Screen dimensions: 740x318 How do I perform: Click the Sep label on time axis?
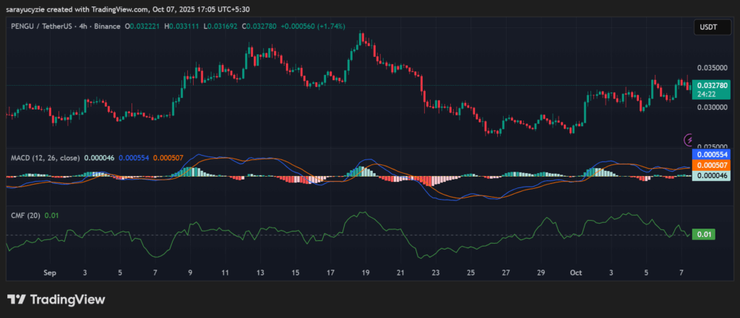50,273
